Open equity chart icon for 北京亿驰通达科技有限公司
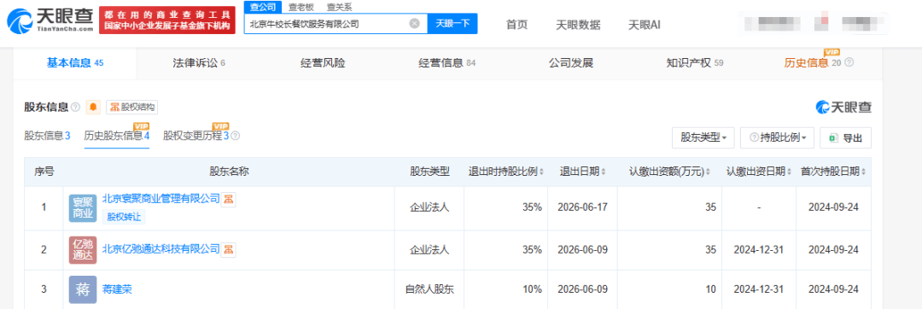 tap(229, 249)
